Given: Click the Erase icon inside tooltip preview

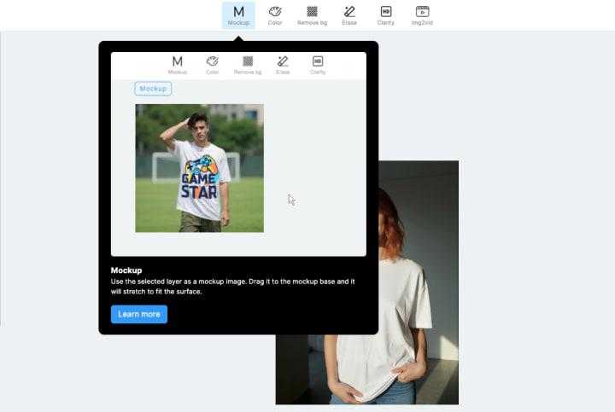Looking at the screenshot, I should (283, 61).
